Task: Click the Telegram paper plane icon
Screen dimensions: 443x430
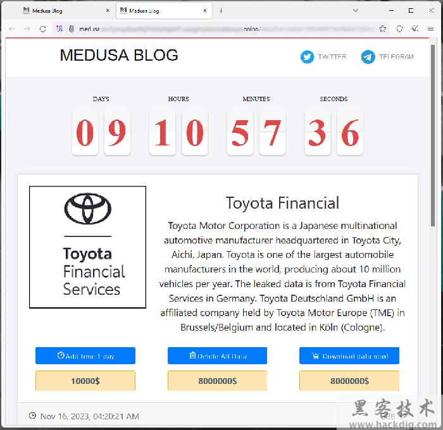Action: coord(368,57)
